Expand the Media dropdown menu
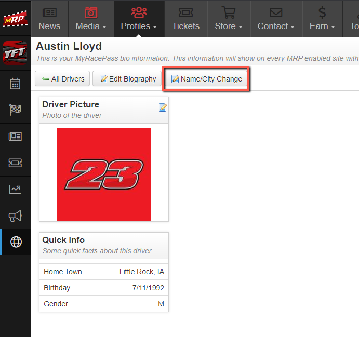Viewport: 359px width, 337px height. pos(91,19)
